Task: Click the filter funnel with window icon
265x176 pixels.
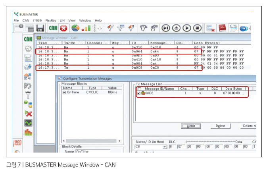Action: (x=121, y=28)
